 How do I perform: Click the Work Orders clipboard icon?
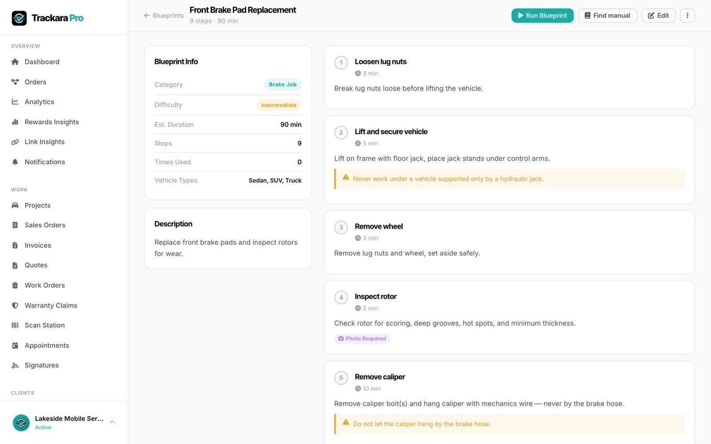[15, 285]
